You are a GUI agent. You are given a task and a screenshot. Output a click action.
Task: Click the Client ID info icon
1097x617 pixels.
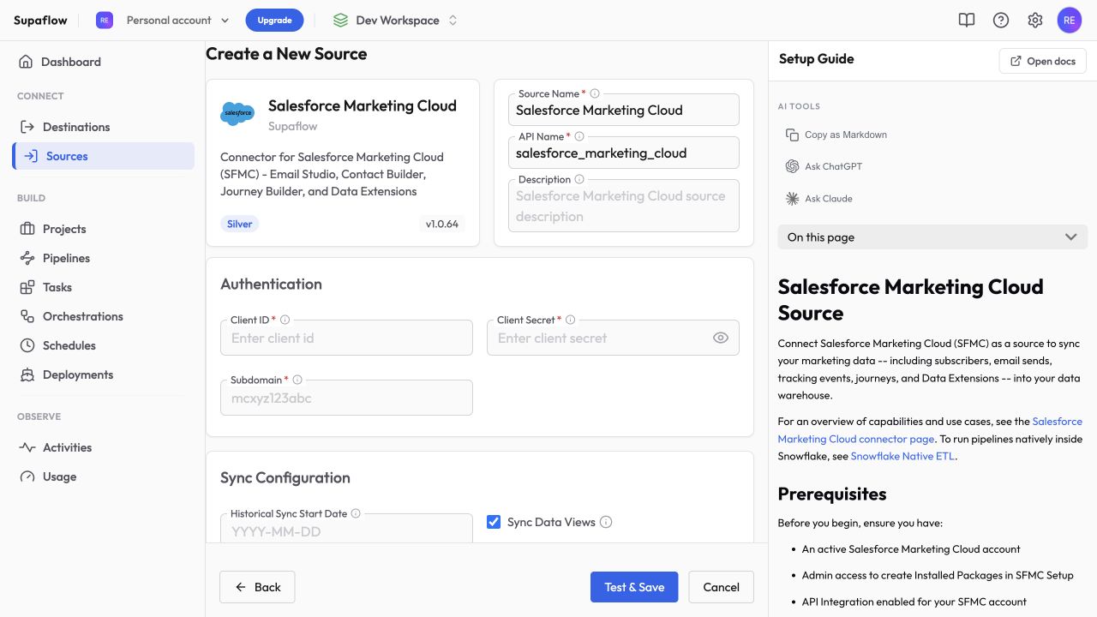pos(285,320)
